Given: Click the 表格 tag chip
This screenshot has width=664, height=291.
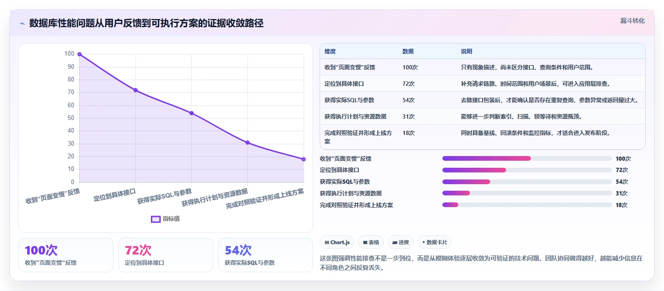Looking at the screenshot, I should click(371, 242).
